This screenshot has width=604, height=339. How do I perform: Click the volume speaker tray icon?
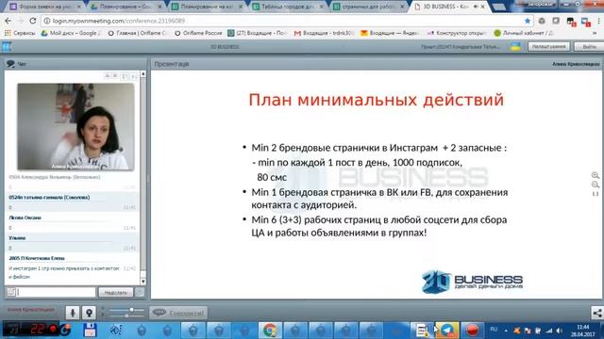click(559, 331)
